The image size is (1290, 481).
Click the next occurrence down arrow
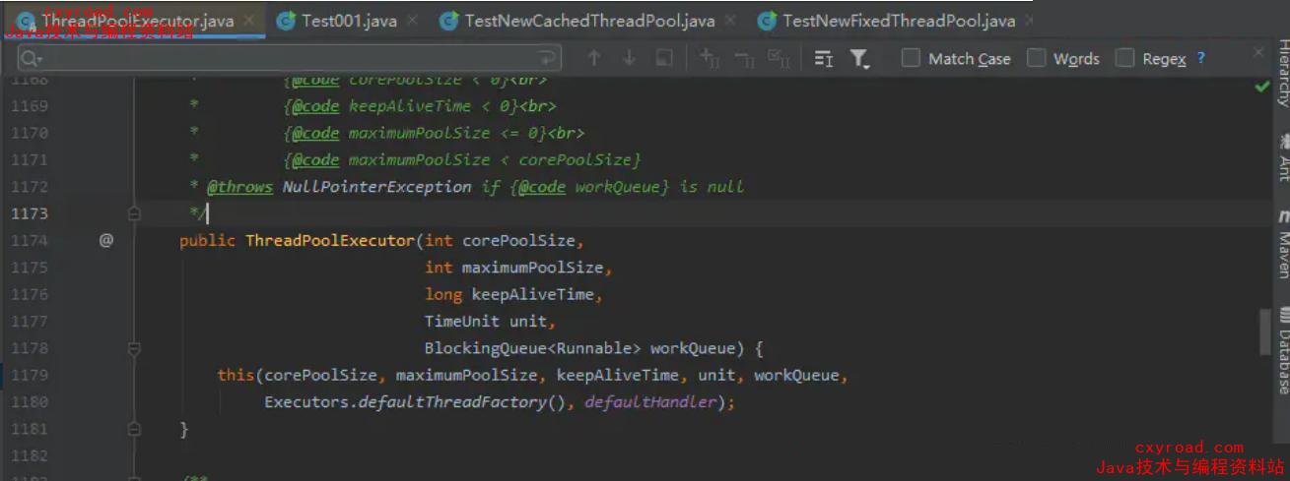[629, 59]
